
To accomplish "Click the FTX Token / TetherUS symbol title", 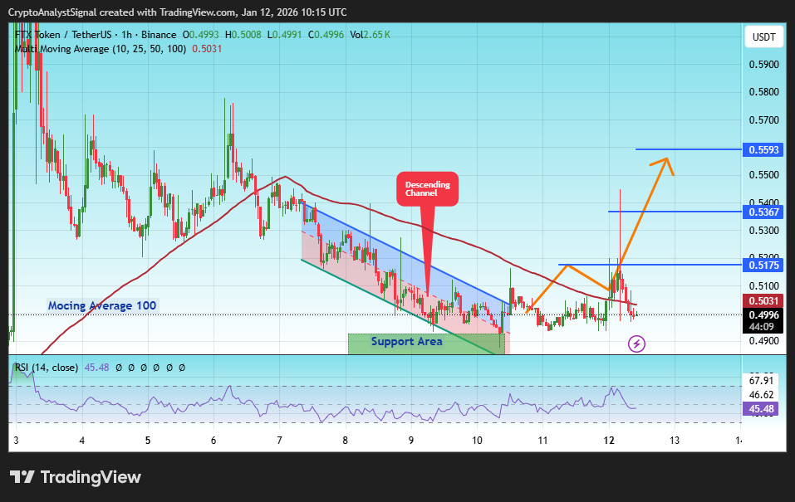I will (63, 35).
